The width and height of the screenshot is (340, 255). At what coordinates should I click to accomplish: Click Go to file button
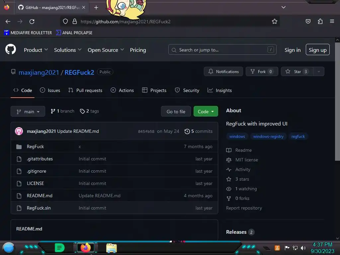tap(176, 112)
